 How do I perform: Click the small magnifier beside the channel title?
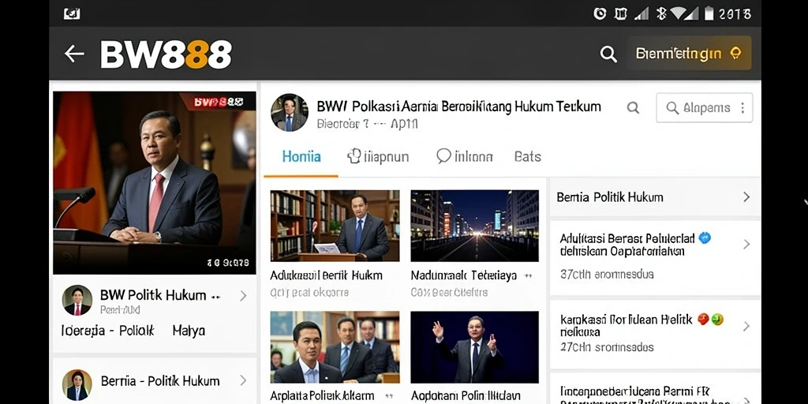click(633, 107)
